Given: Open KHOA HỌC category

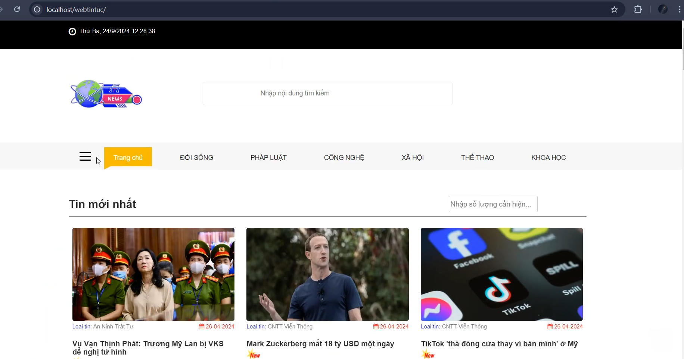Looking at the screenshot, I should pyautogui.click(x=548, y=158).
